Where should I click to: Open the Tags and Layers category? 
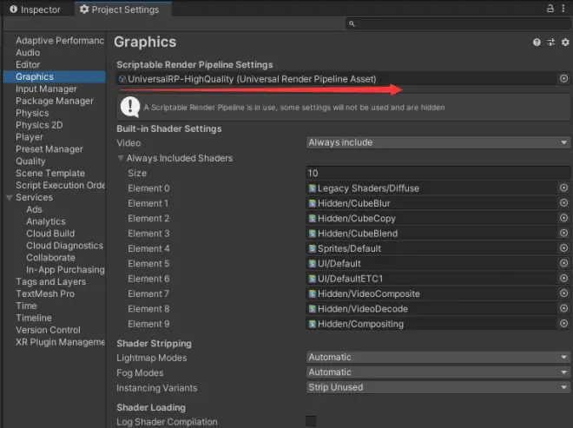[51, 282]
